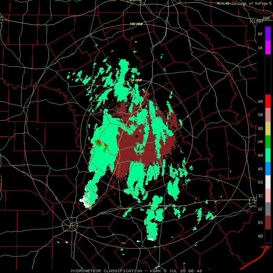Pick the HR dark green legend block
273x273 pixels.
(268, 142)
